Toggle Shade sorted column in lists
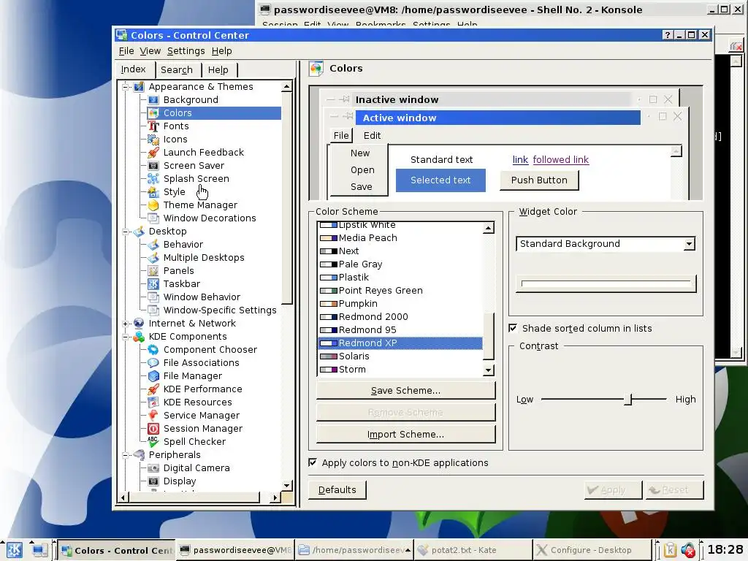The image size is (748, 561). tap(513, 328)
